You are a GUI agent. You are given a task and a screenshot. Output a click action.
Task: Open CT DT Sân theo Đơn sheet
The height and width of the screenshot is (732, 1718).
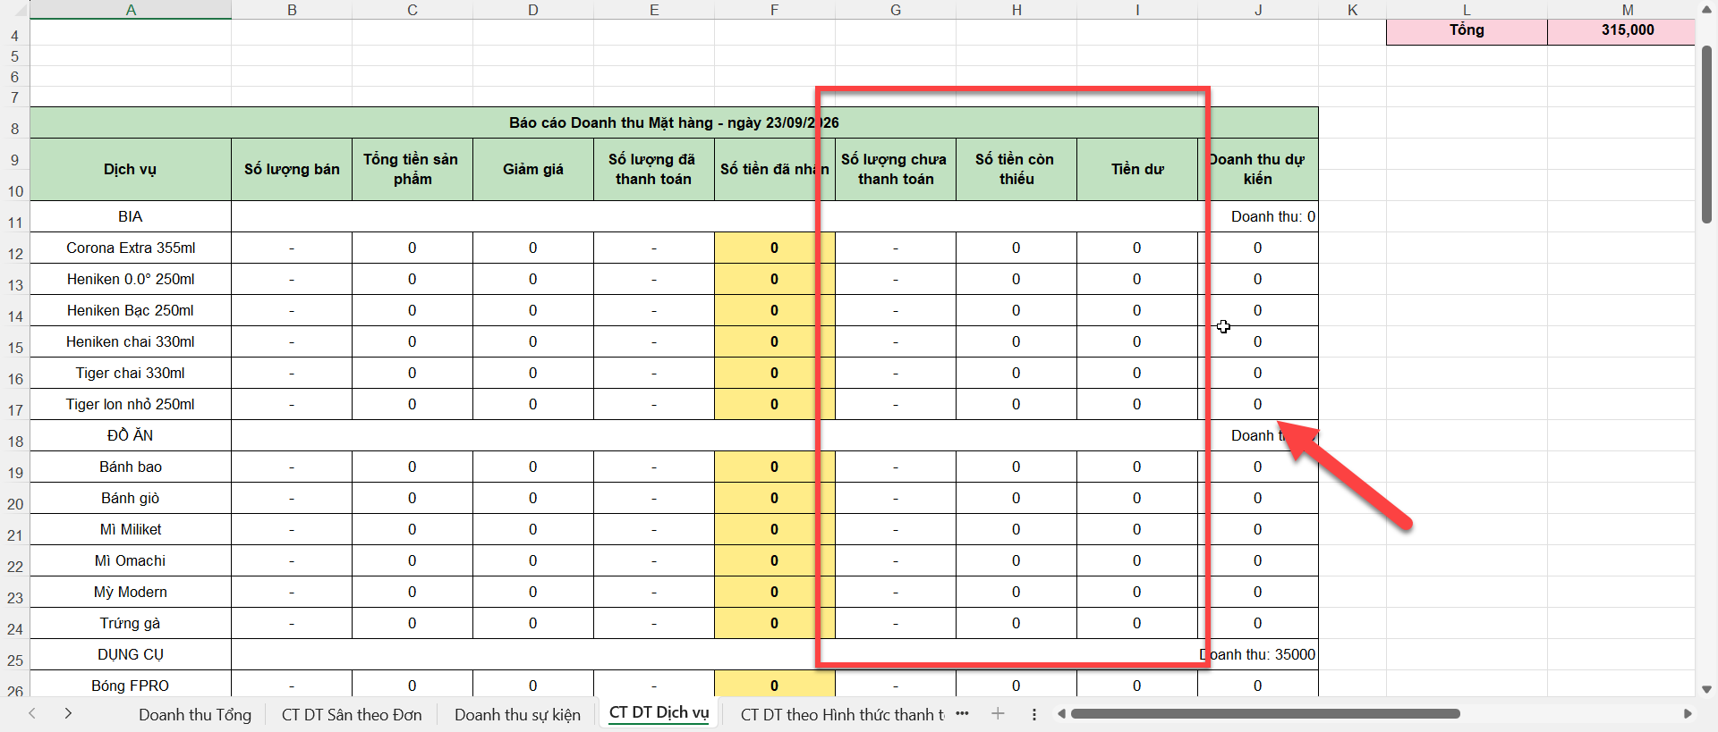[352, 714]
